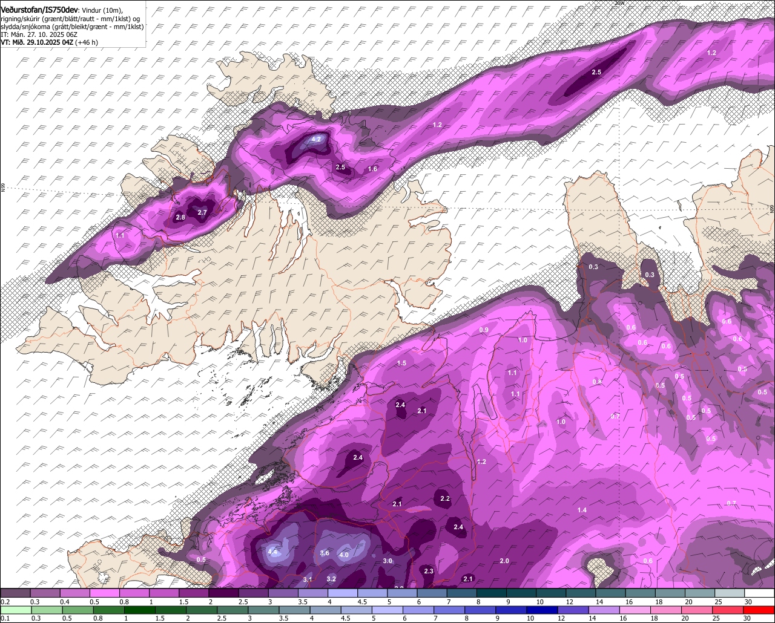The width and height of the screenshot is (775, 623).
Task: Click the 0.9 value label
Action: click(x=484, y=330)
